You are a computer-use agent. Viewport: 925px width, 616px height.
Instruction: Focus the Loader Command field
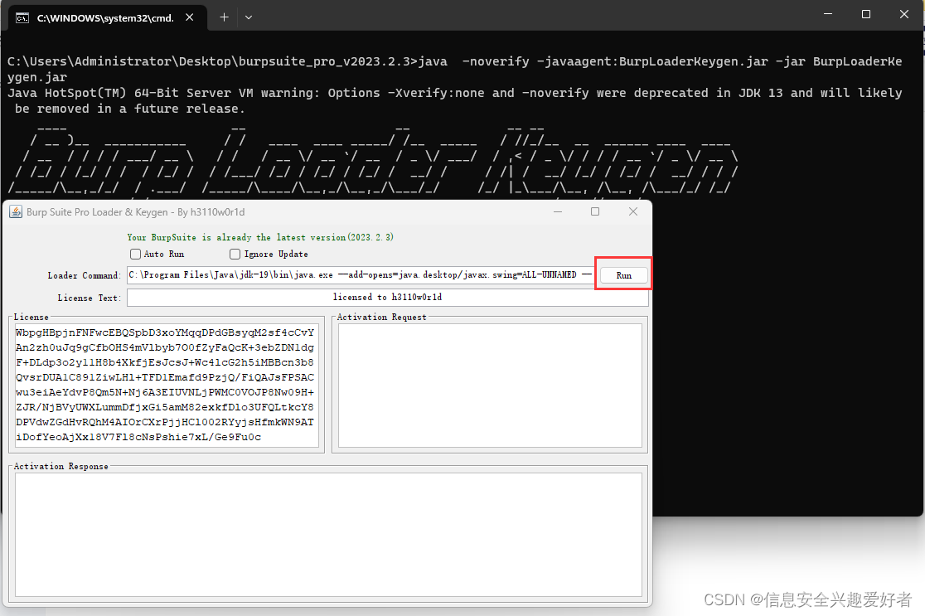[x=360, y=275]
